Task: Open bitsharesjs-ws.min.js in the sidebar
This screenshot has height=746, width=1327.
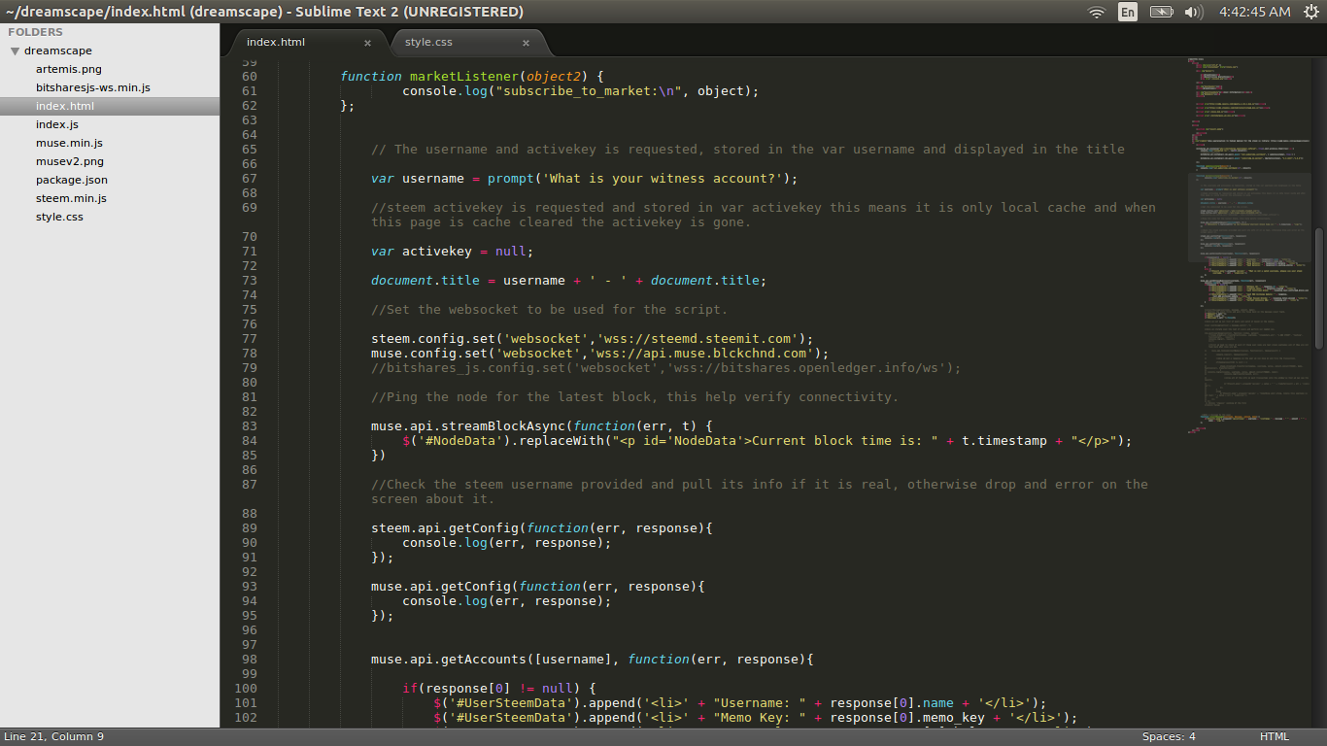Action: 93,87
